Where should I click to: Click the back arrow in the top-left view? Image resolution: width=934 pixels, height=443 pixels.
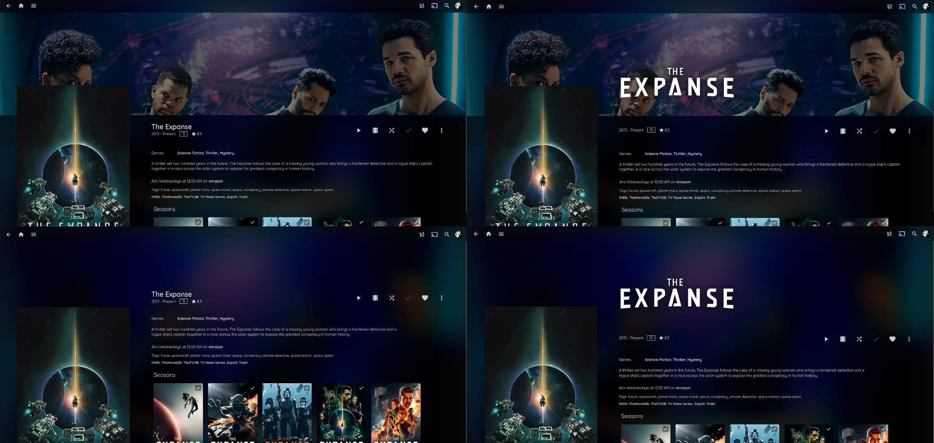[x=8, y=6]
